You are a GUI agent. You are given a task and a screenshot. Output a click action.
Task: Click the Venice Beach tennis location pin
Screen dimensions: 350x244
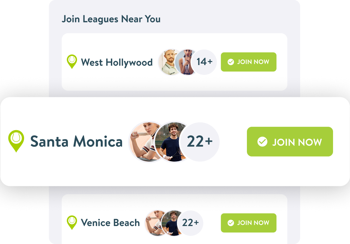point(72,222)
